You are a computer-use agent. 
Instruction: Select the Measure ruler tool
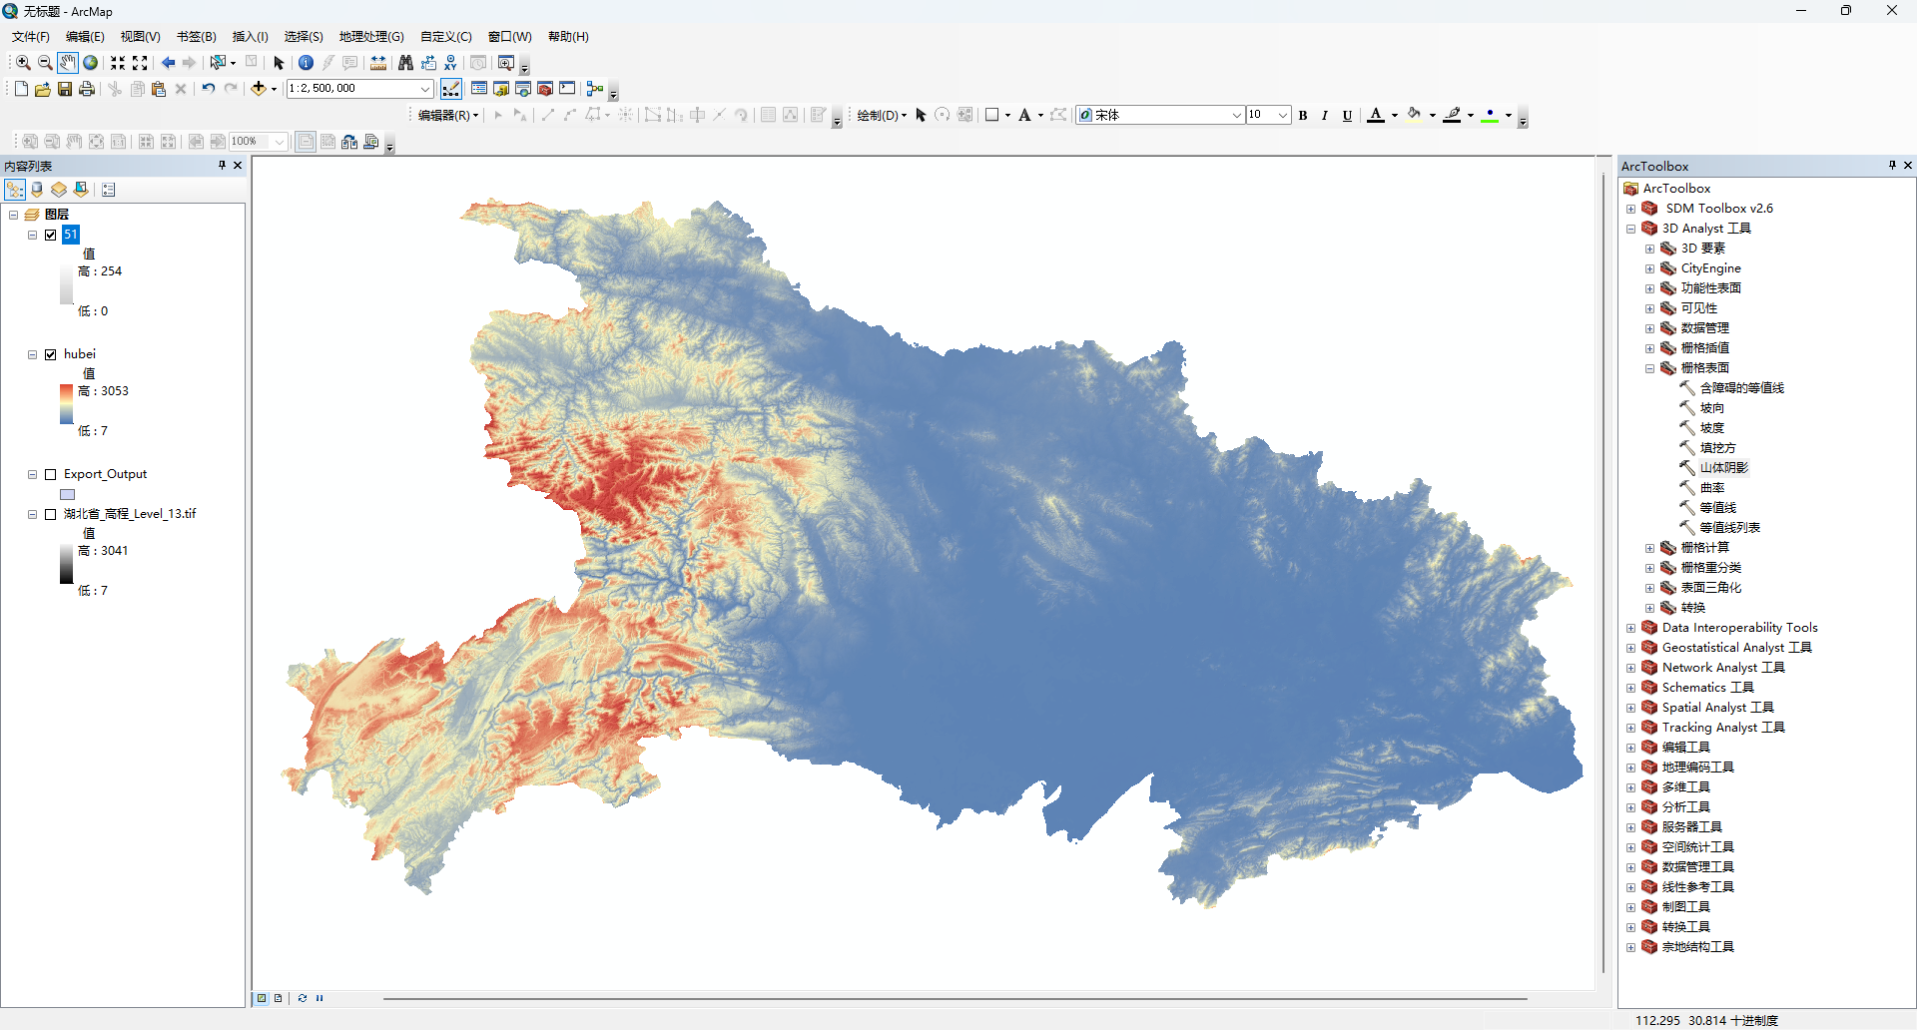pyautogui.click(x=378, y=63)
